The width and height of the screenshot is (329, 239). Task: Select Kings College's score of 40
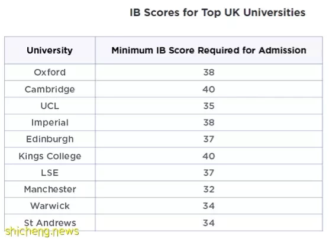[209, 156]
